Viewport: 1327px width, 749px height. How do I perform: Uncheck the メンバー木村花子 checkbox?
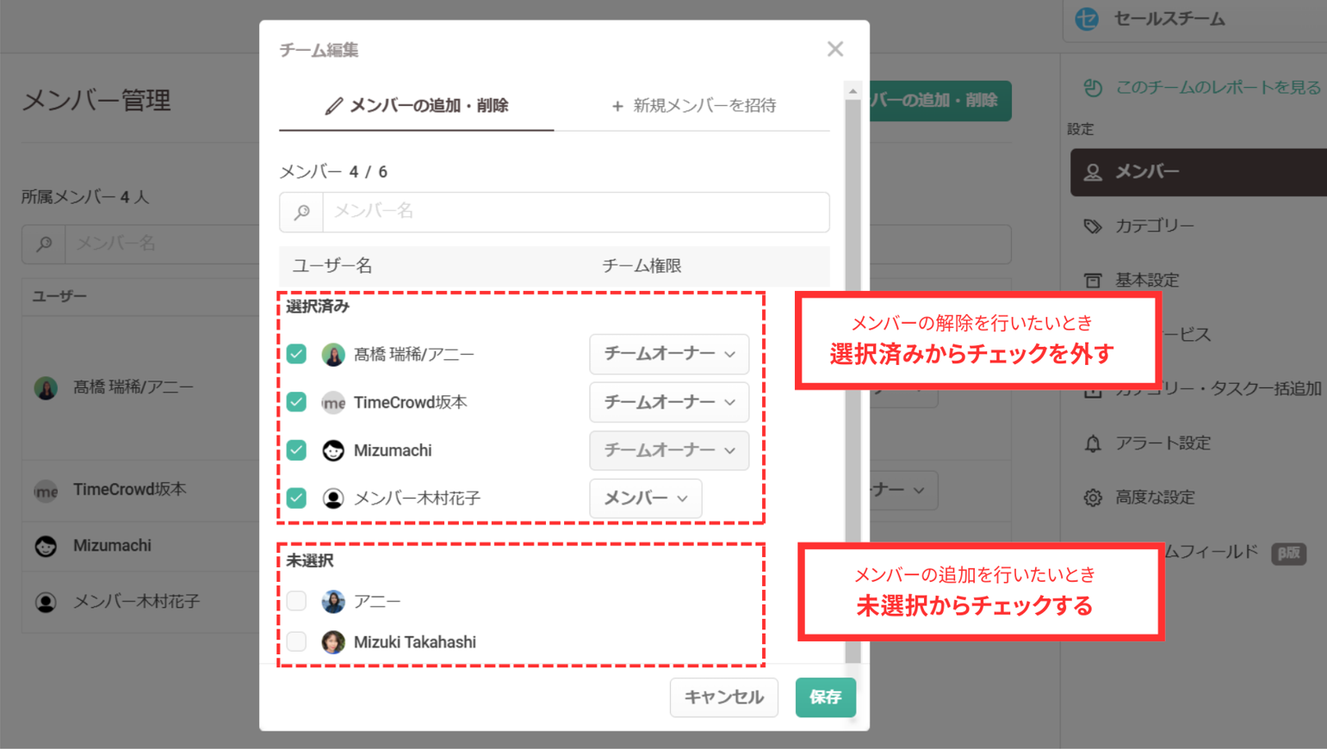coord(297,498)
